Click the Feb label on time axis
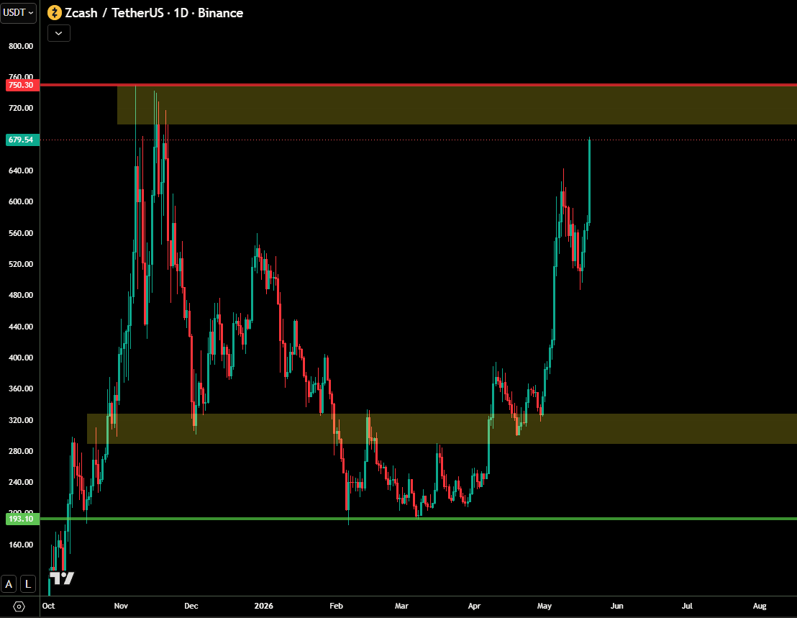This screenshot has height=618, width=797. pos(336,606)
